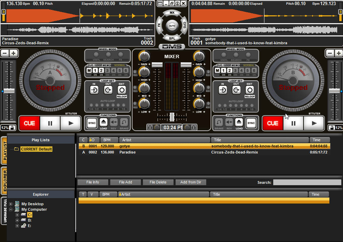
Task: Click the File Add button
Action: click(125, 182)
